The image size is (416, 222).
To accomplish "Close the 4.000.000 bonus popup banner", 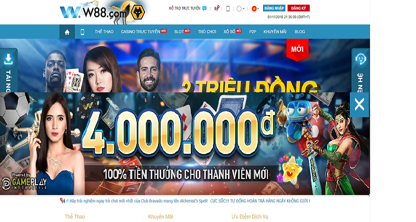I will 359,105.
